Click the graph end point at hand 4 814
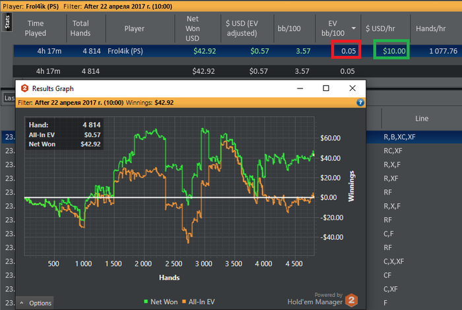Viewport: 462px width, 310px height. (313, 154)
